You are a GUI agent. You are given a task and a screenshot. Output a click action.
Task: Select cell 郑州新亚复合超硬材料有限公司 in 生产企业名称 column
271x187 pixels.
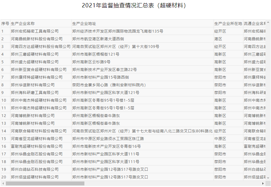[x=41, y=69]
